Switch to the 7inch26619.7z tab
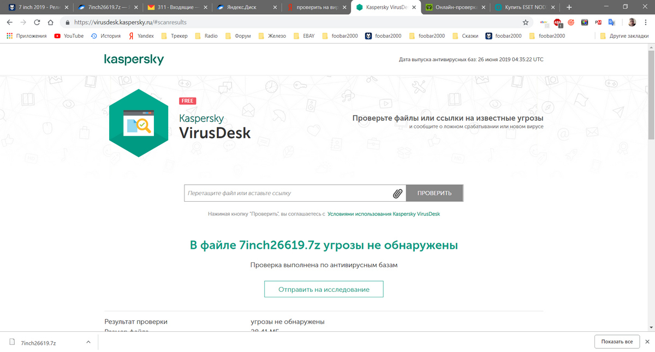The width and height of the screenshot is (655, 352). tap(108, 8)
